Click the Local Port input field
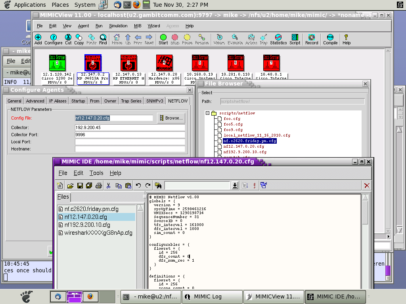Image resolution: width=406 pixels, height=304 pixels. coord(130,142)
